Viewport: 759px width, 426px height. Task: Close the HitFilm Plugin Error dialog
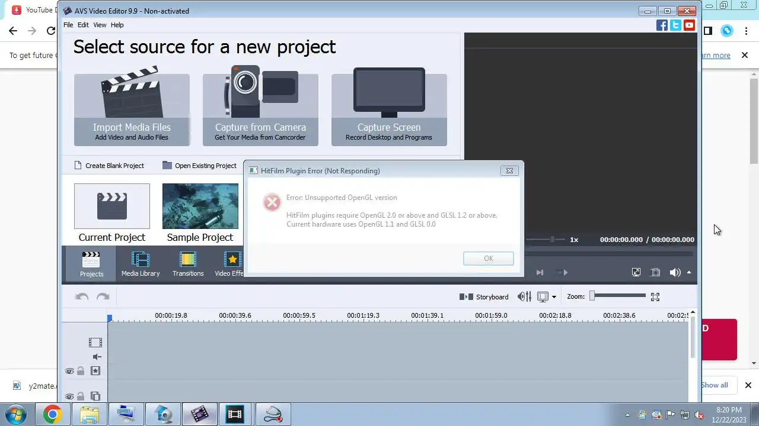[x=509, y=170]
